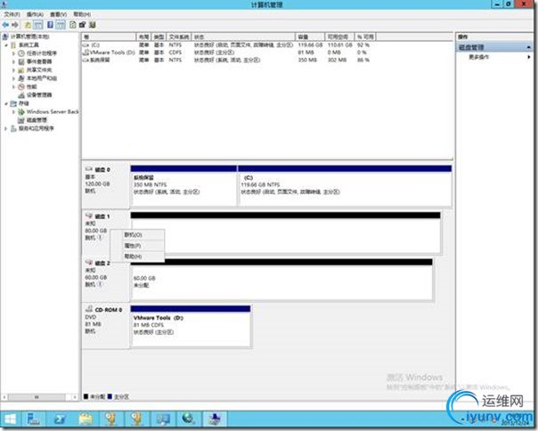Click the left arrow of the tree scrollbar
The height and width of the screenshot is (431, 538).
(4, 397)
